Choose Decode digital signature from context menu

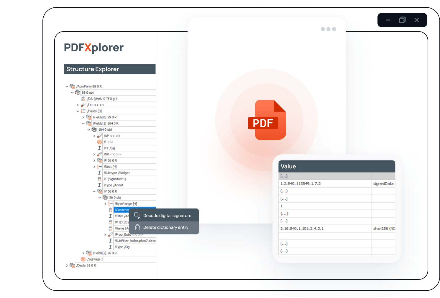tap(167, 216)
